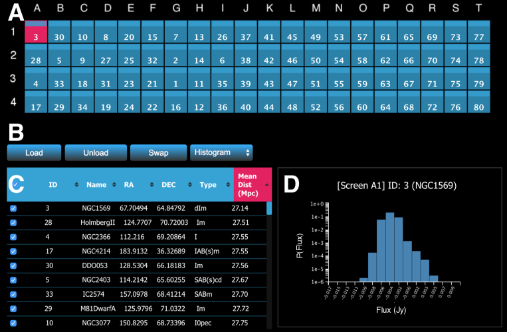Uncheck the M81DwarfA row checkbox

pyautogui.click(x=13, y=309)
